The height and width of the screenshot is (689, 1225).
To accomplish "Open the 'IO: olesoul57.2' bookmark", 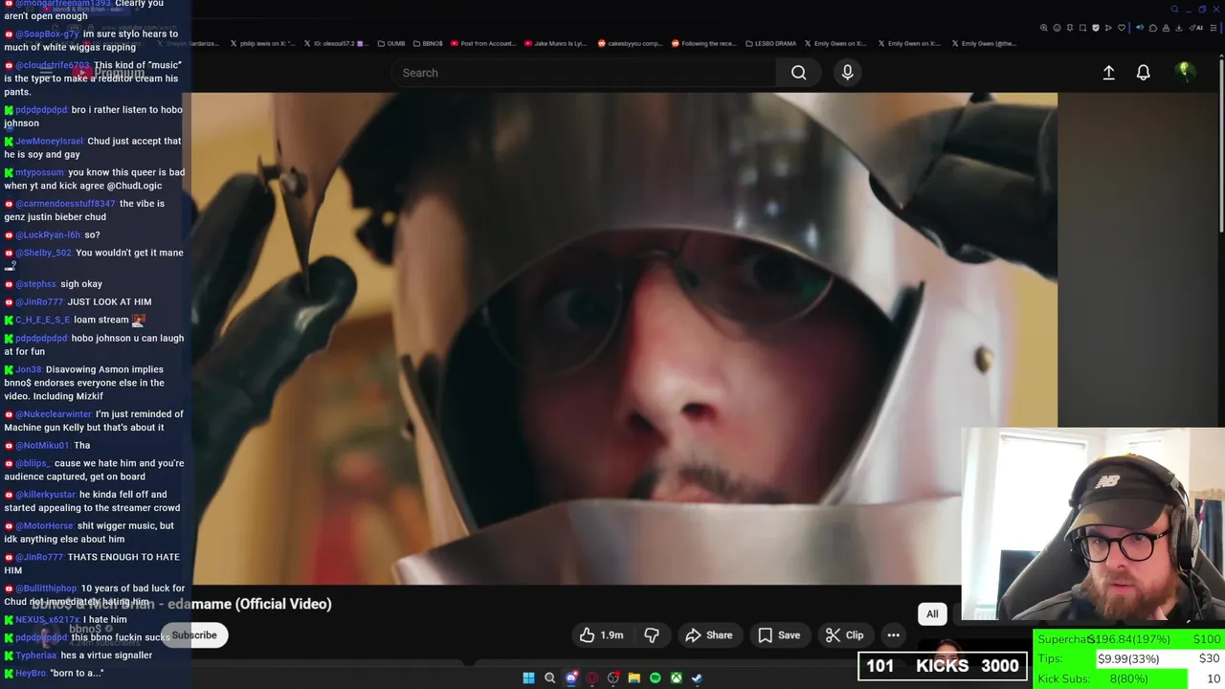I will [x=334, y=43].
